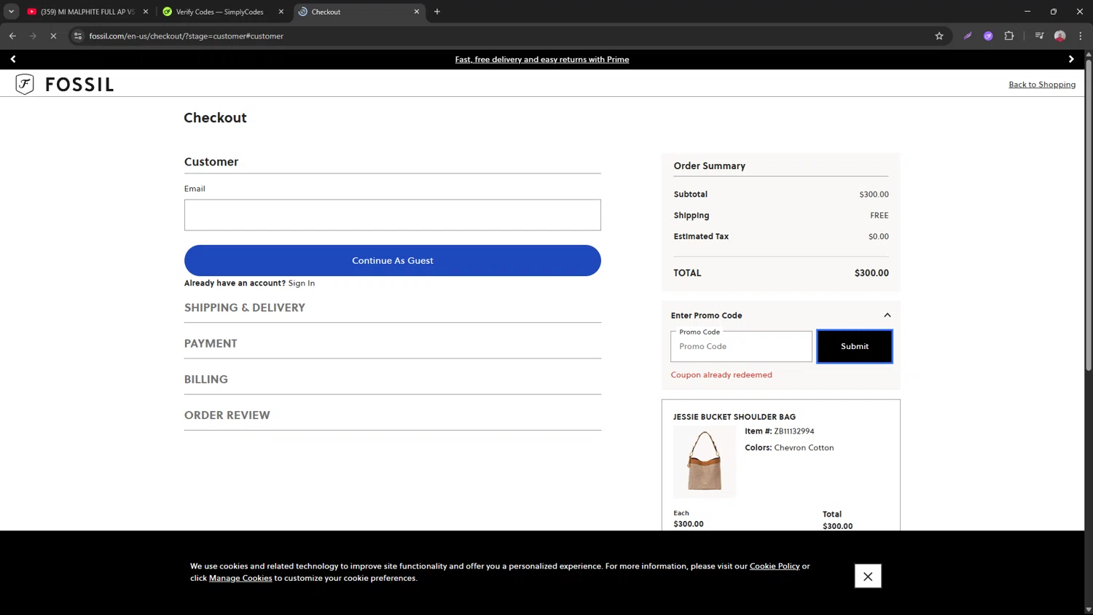Close the YouTube Malphite tab
This screenshot has width=1093, height=615.
click(146, 12)
